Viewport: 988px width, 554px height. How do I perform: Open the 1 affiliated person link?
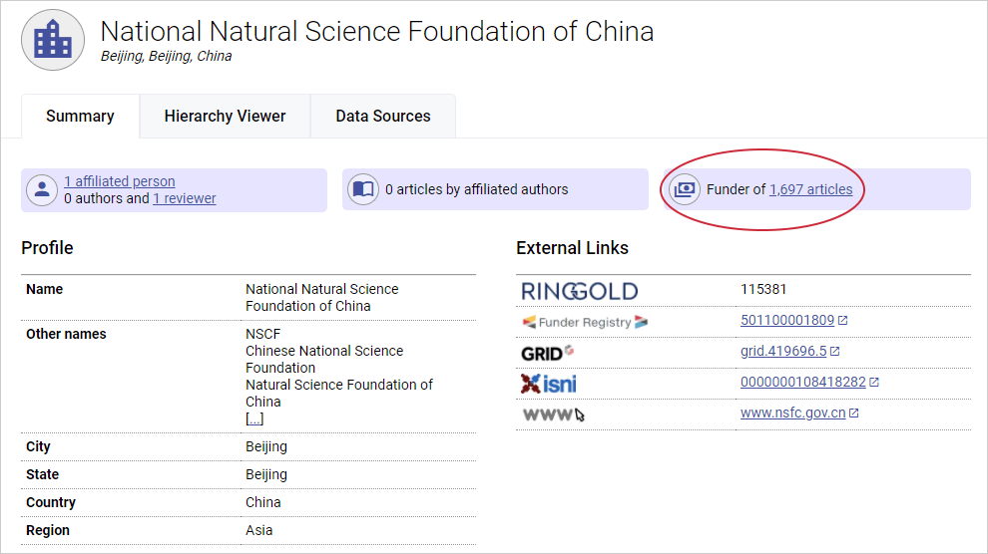point(120,181)
